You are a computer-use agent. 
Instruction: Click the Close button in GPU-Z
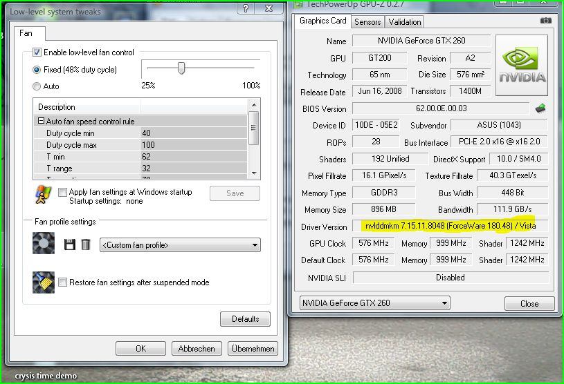click(529, 304)
